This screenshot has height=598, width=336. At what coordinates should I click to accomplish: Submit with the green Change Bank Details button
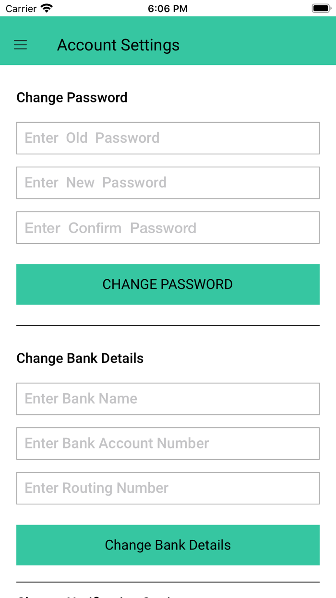pyautogui.click(x=168, y=545)
